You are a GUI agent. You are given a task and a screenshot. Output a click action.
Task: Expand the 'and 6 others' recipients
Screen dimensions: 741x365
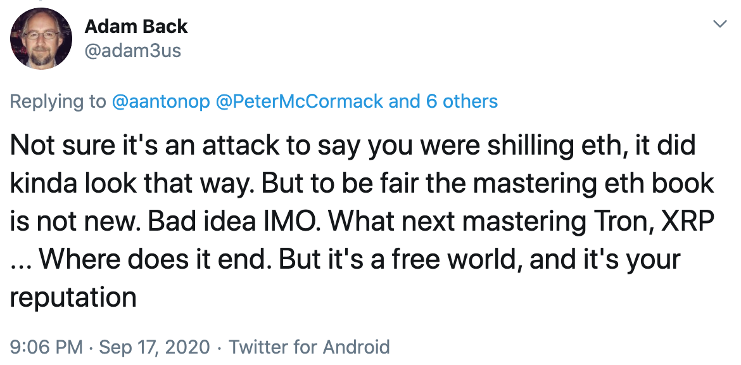point(443,101)
